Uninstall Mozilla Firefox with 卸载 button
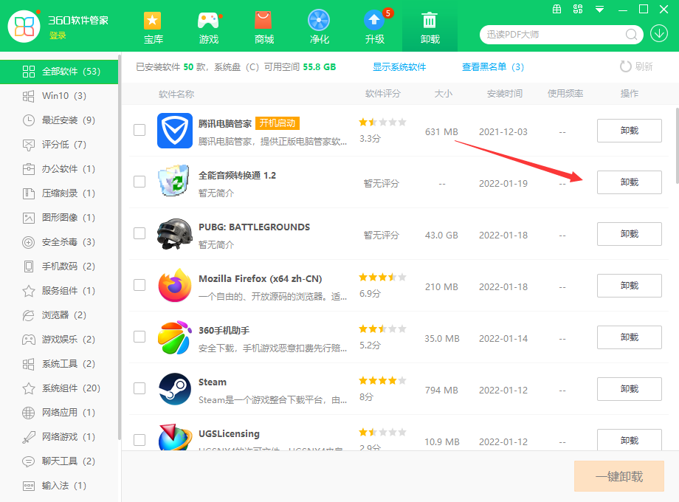This screenshot has height=502, width=679. 630,286
